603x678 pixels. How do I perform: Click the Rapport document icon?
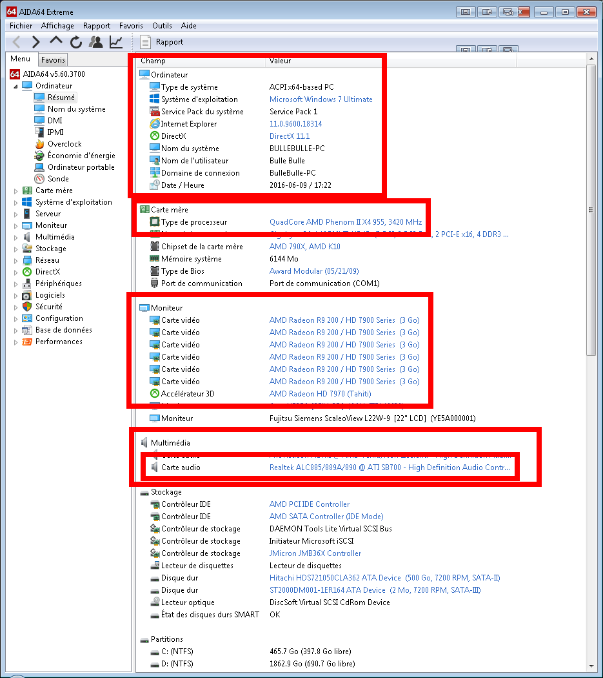point(145,42)
